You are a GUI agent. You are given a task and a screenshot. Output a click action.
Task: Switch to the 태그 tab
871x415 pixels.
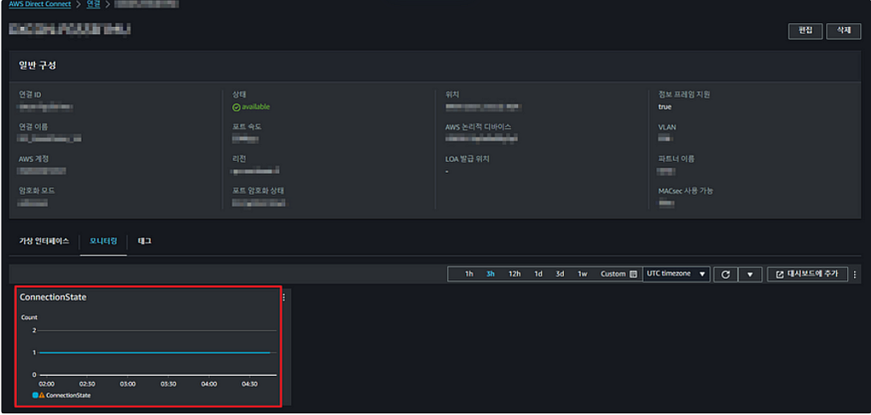tap(145, 242)
